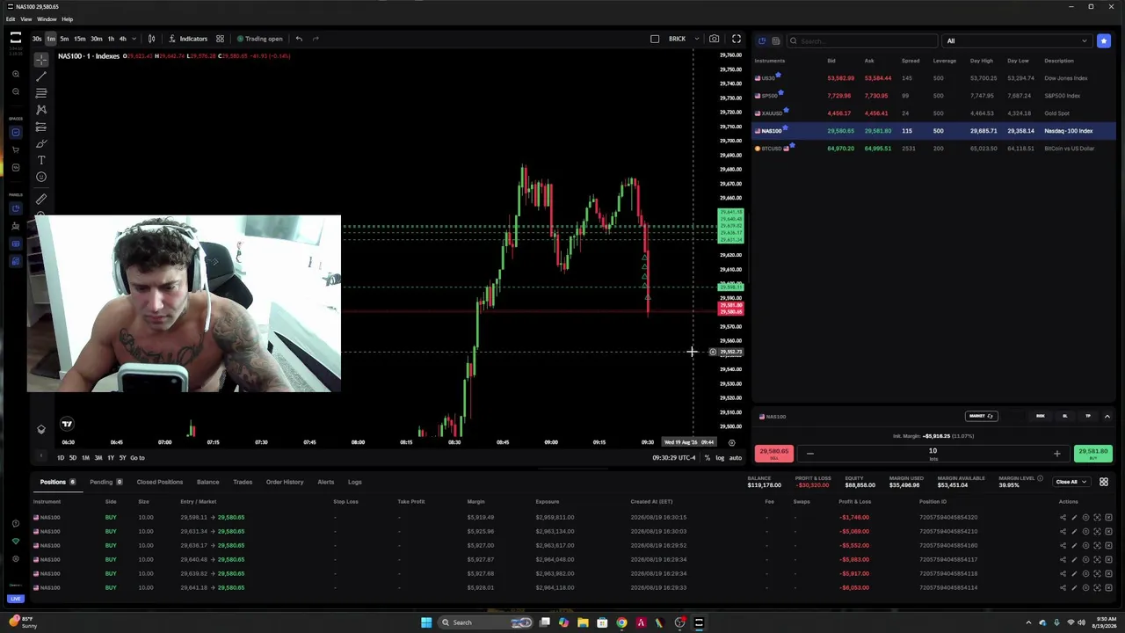Open the Window menu
The width and height of the screenshot is (1125, 633).
tap(47, 18)
